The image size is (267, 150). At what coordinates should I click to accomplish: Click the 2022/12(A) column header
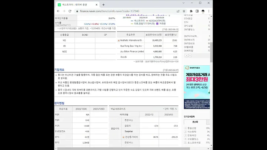coord(81,109)
